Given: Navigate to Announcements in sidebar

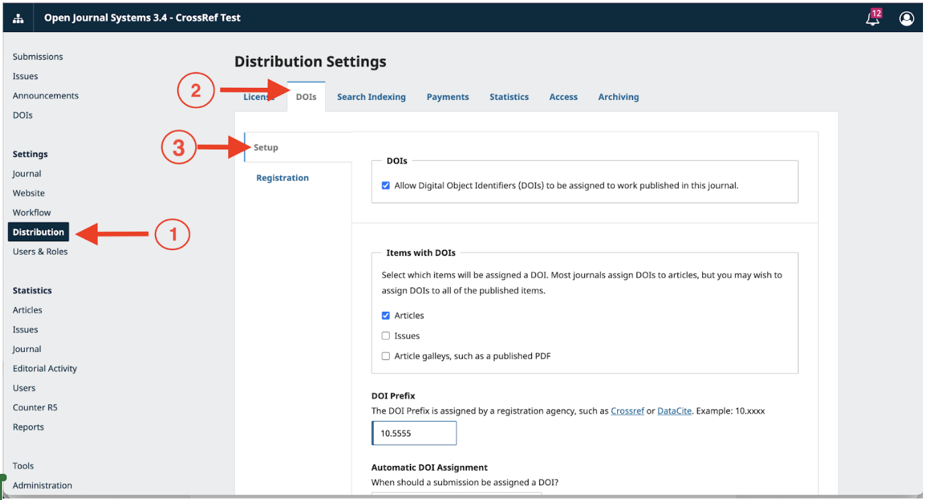Looking at the screenshot, I should click(x=46, y=96).
